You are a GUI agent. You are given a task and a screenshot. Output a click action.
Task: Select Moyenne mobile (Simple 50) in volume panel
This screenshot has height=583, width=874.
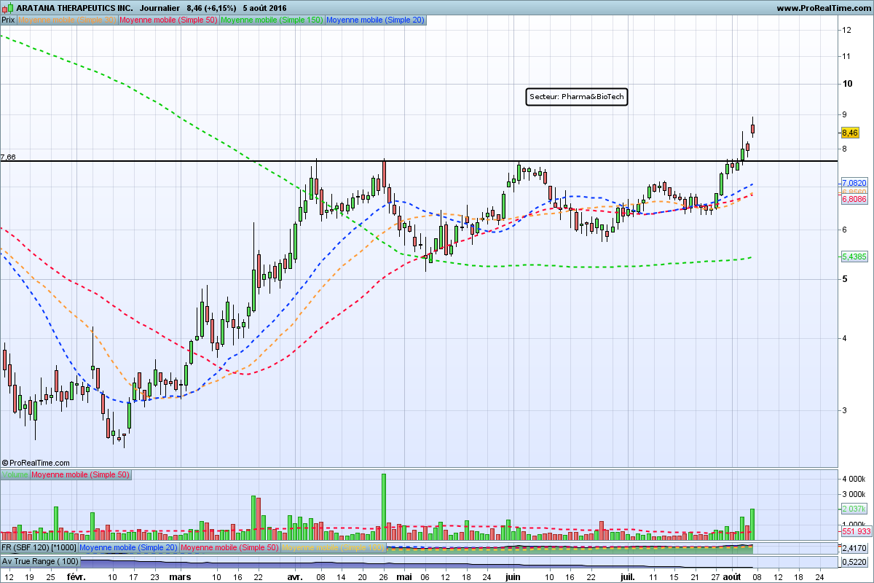click(x=81, y=475)
